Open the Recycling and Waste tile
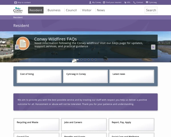The image size is (171, 137). [x=36, y=124]
